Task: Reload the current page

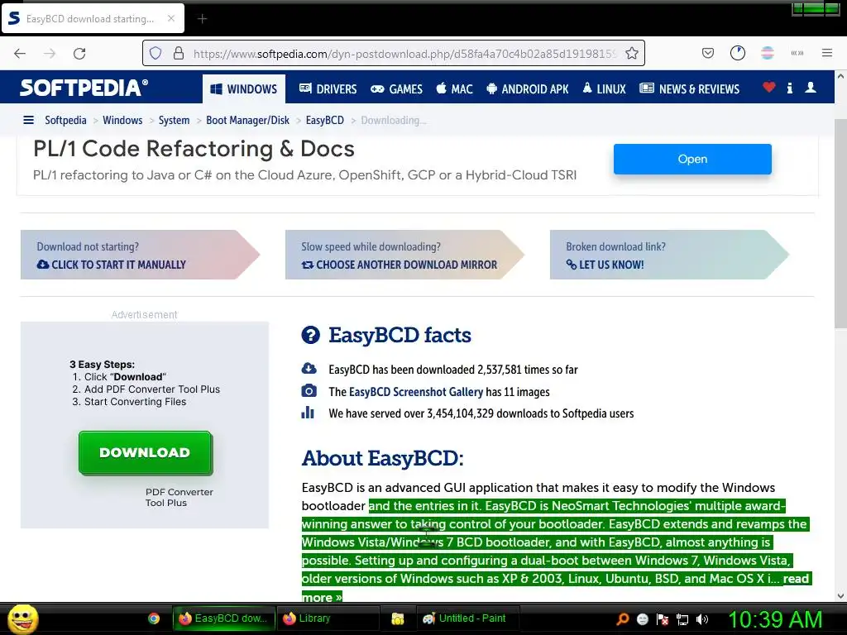Action: tap(79, 54)
